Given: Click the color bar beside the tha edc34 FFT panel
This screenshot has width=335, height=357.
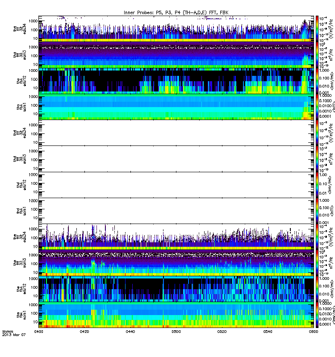Looking at the screenshot, I should click(x=317, y=29).
